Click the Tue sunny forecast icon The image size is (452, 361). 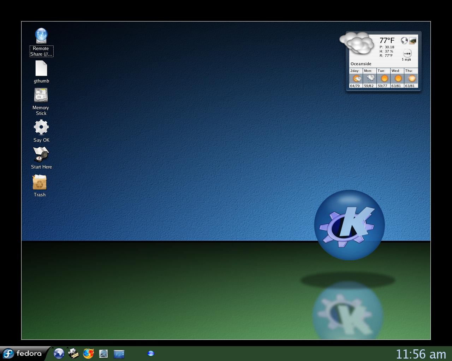(384, 78)
